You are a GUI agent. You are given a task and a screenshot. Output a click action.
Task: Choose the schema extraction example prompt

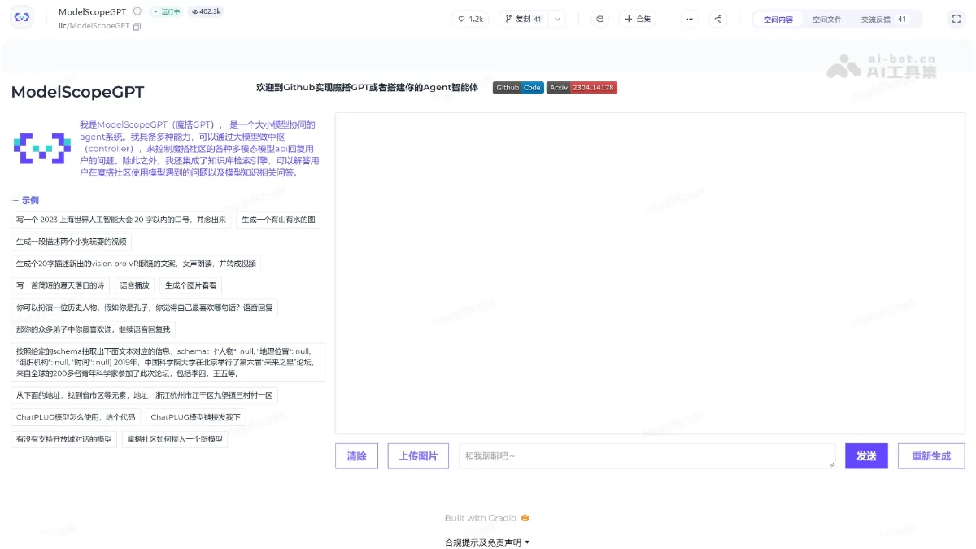point(168,362)
